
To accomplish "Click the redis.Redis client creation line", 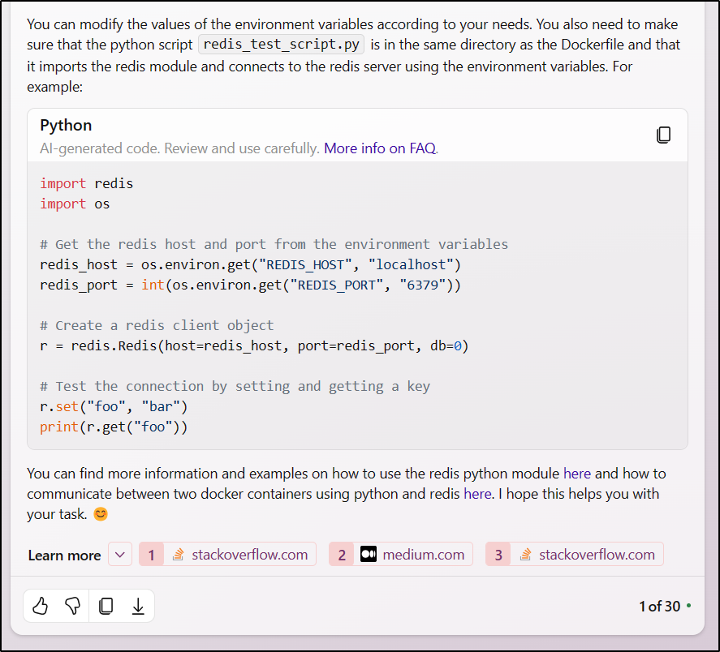I will tap(254, 345).
